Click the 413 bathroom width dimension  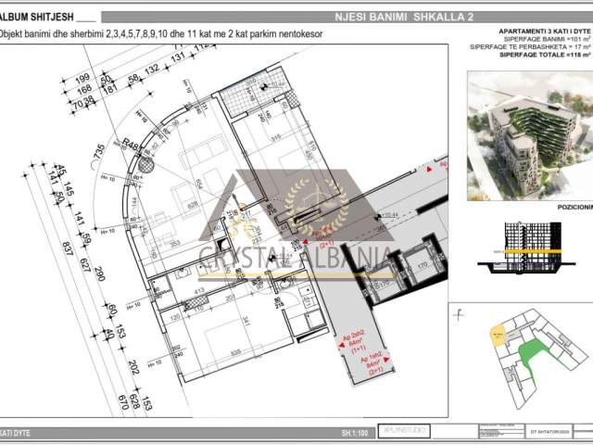(x=199, y=290)
